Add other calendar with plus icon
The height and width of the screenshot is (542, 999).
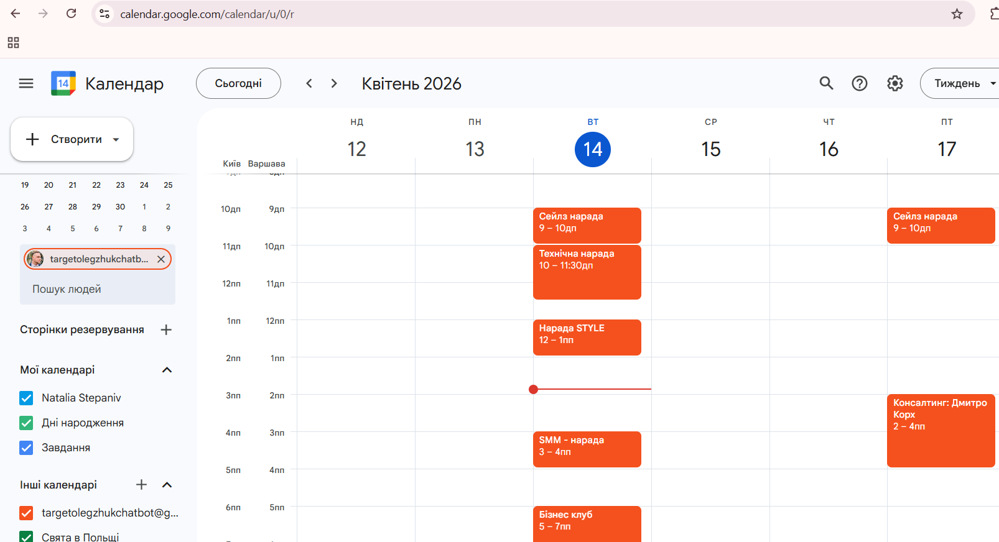coord(142,485)
